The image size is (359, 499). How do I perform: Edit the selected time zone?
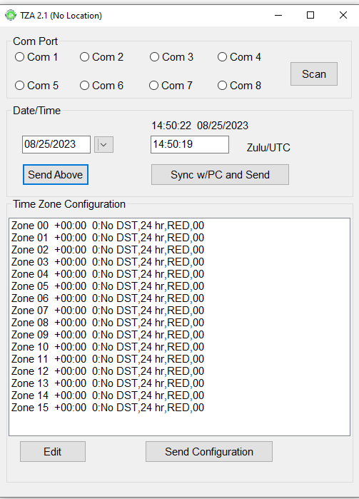53,451
